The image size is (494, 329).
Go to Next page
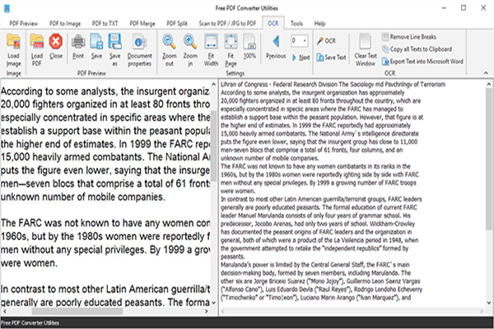pyautogui.click(x=301, y=58)
